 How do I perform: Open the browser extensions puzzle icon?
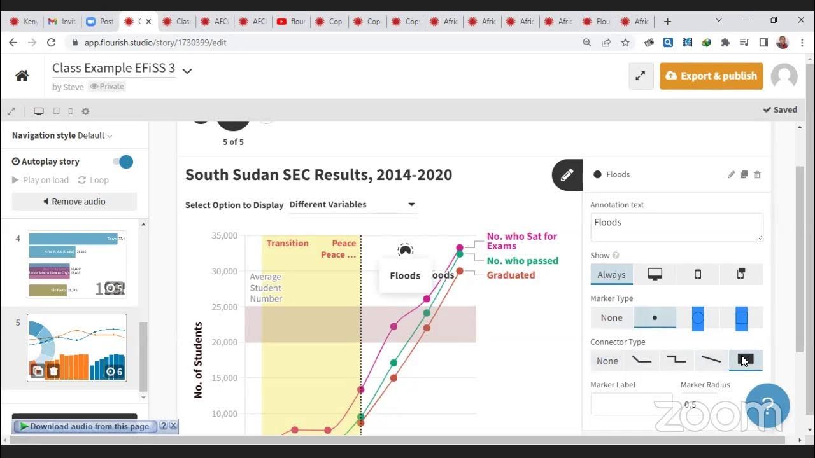point(725,43)
